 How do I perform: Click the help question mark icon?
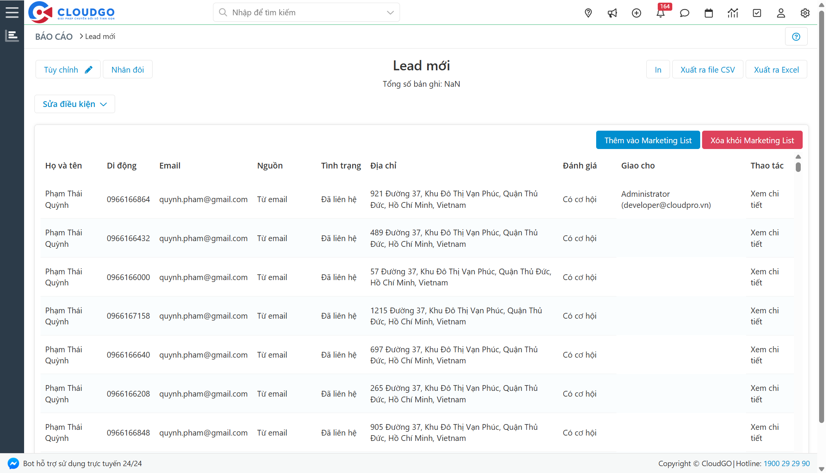[796, 37]
